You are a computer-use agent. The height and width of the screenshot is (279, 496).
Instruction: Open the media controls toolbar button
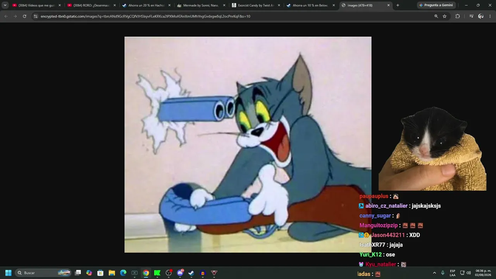click(471, 16)
